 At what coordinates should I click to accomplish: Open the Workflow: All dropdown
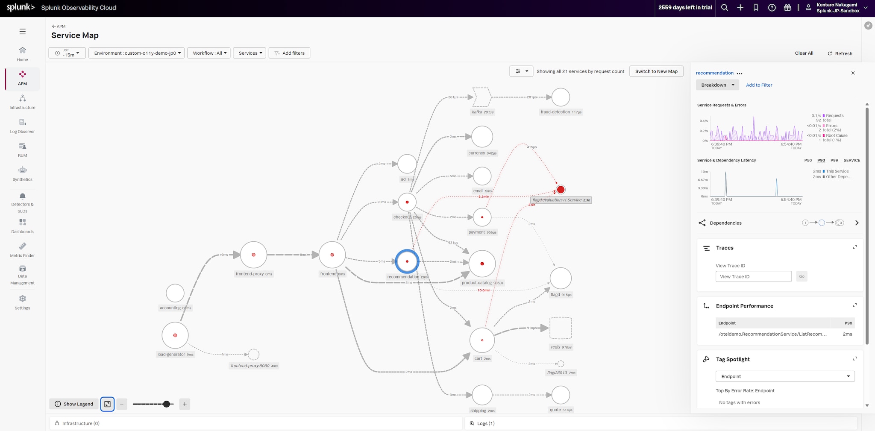tap(209, 53)
